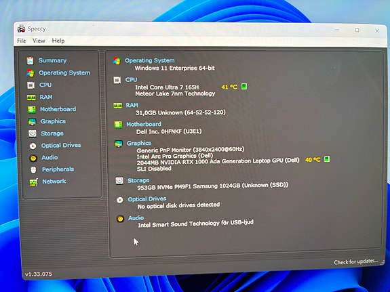
Task: Click the Storage drive icon in sidebar
Action: [x=33, y=133]
